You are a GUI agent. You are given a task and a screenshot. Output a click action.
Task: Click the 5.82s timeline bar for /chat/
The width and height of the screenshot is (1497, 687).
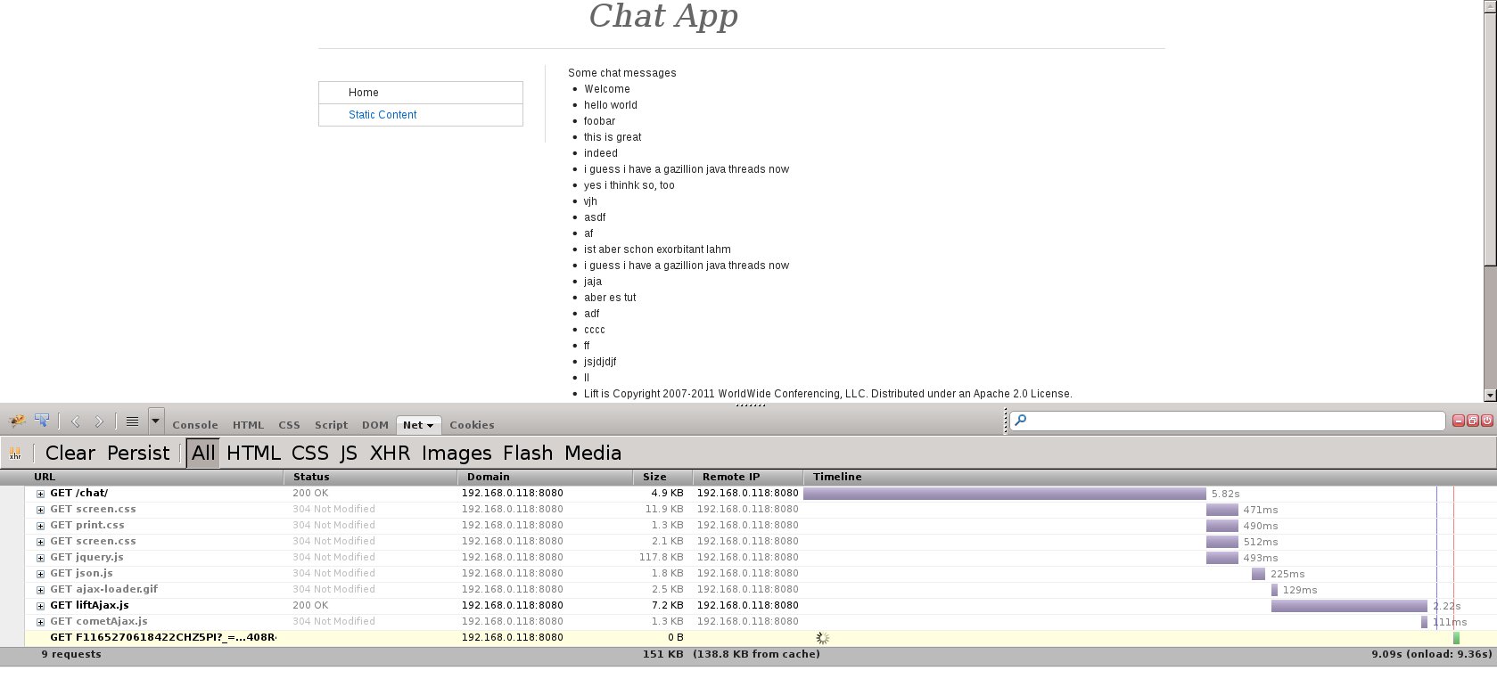coord(1004,494)
